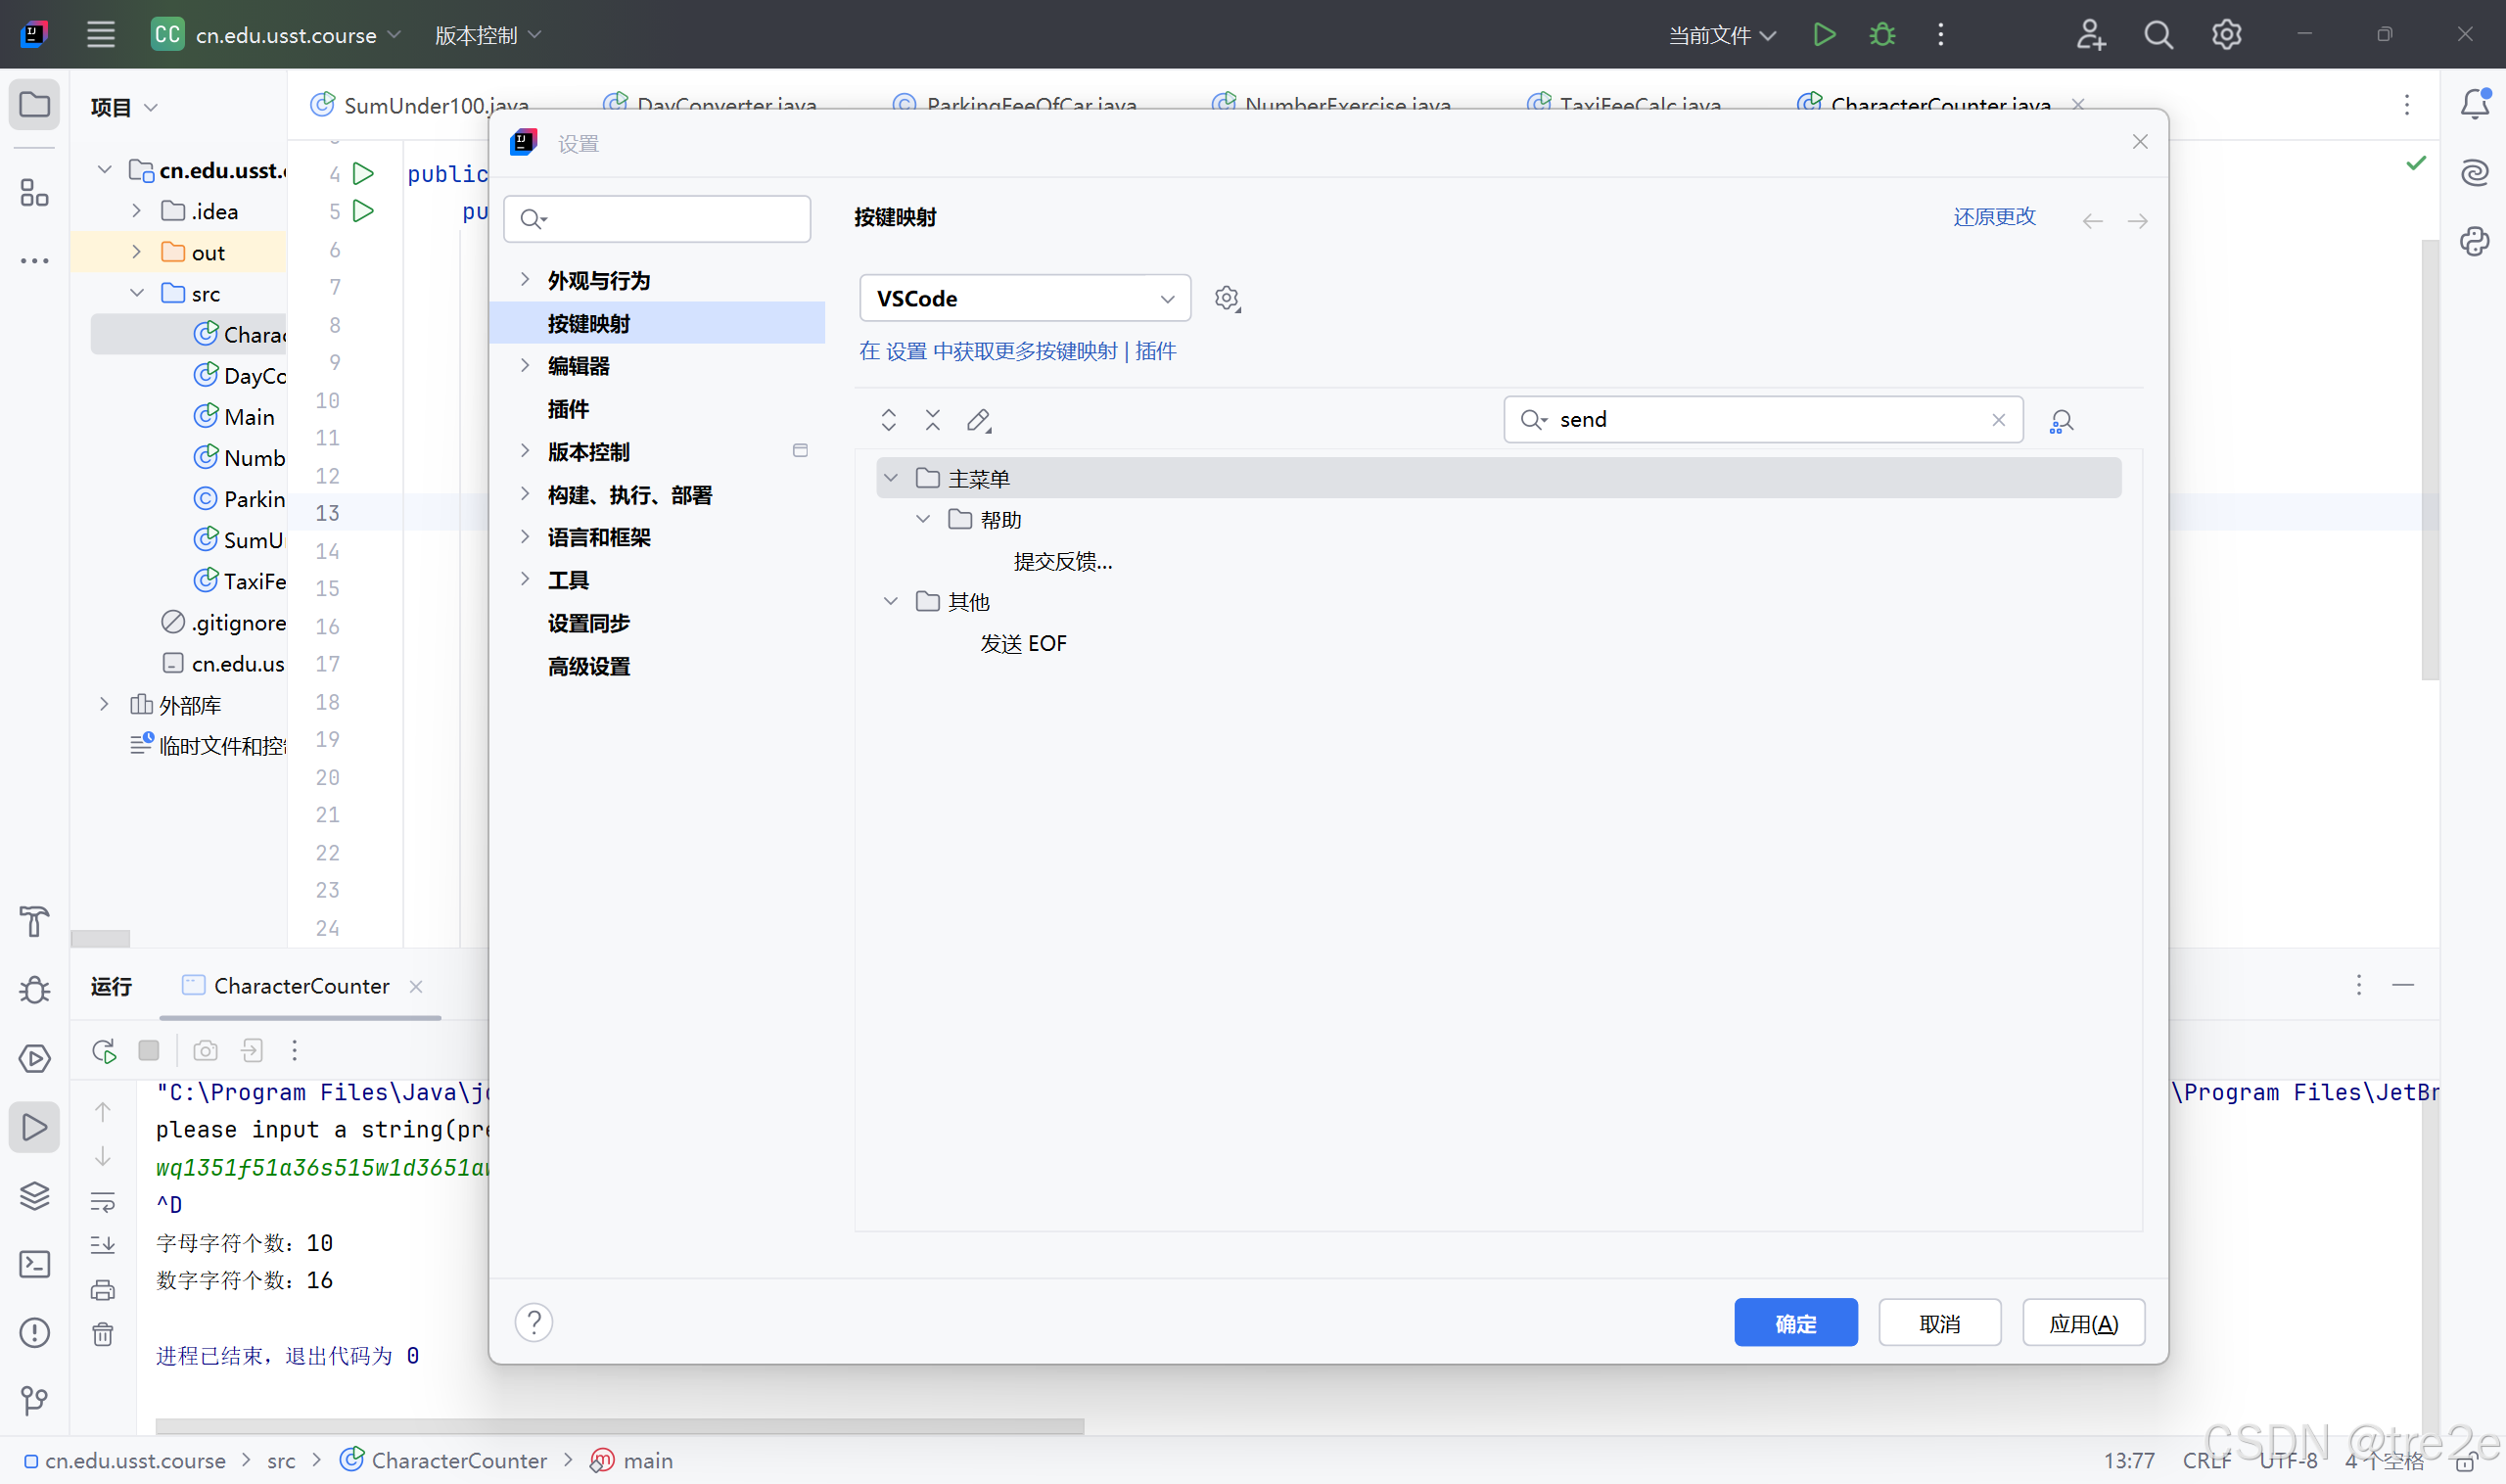The image size is (2506, 1484).
Task: Open the Terminal tool window
Action: 34,1264
